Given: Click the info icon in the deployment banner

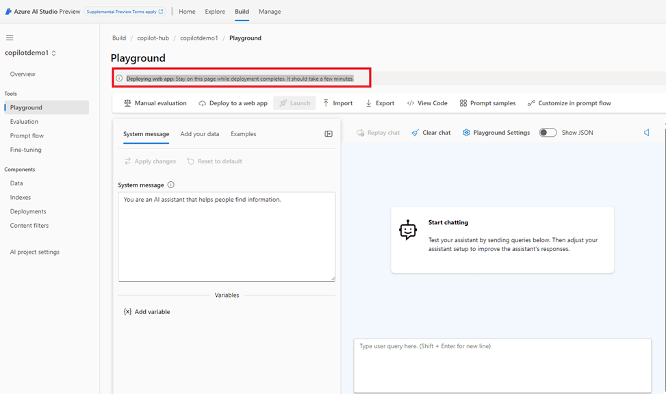Looking at the screenshot, I should [x=119, y=78].
